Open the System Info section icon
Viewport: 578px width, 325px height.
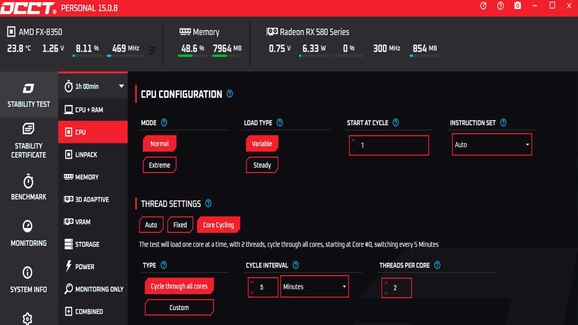click(28, 280)
